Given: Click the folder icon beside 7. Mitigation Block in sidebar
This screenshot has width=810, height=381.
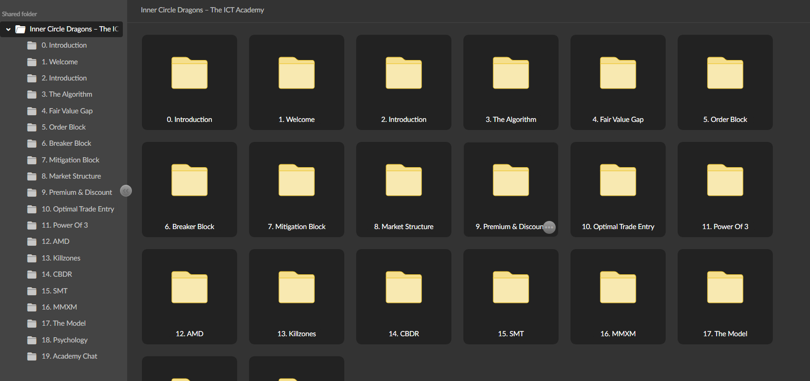Looking at the screenshot, I should click(32, 160).
